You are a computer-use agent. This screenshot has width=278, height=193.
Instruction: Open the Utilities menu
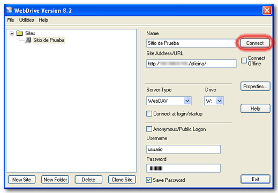(26, 20)
